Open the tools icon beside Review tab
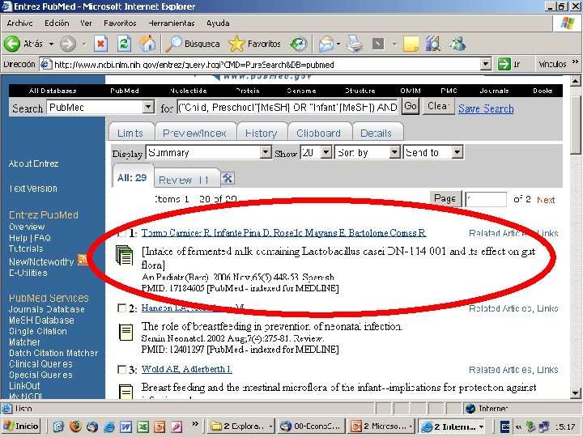The width and height of the screenshot is (583, 437). [228, 178]
